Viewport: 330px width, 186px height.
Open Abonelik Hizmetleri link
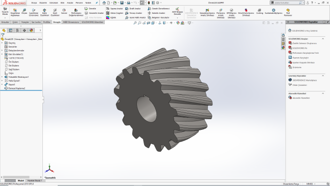point(301,98)
